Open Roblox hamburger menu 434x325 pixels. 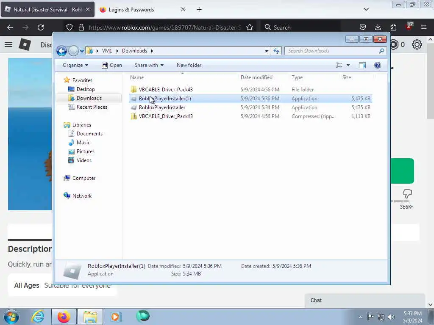(x=8, y=44)
